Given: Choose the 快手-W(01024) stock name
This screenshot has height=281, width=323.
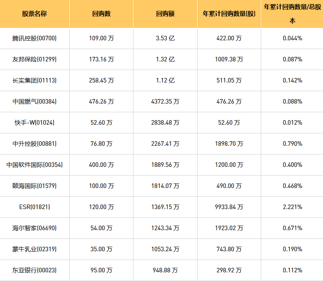Looking at the screenshot, I should [x=34, y=122].
